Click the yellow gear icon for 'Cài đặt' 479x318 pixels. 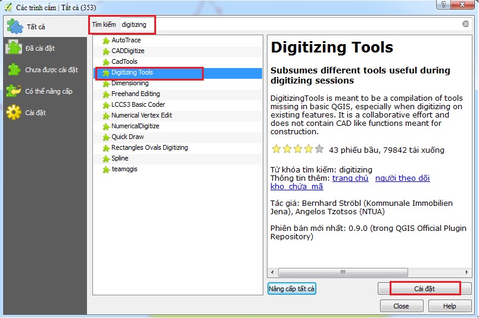tap(14, 112)
